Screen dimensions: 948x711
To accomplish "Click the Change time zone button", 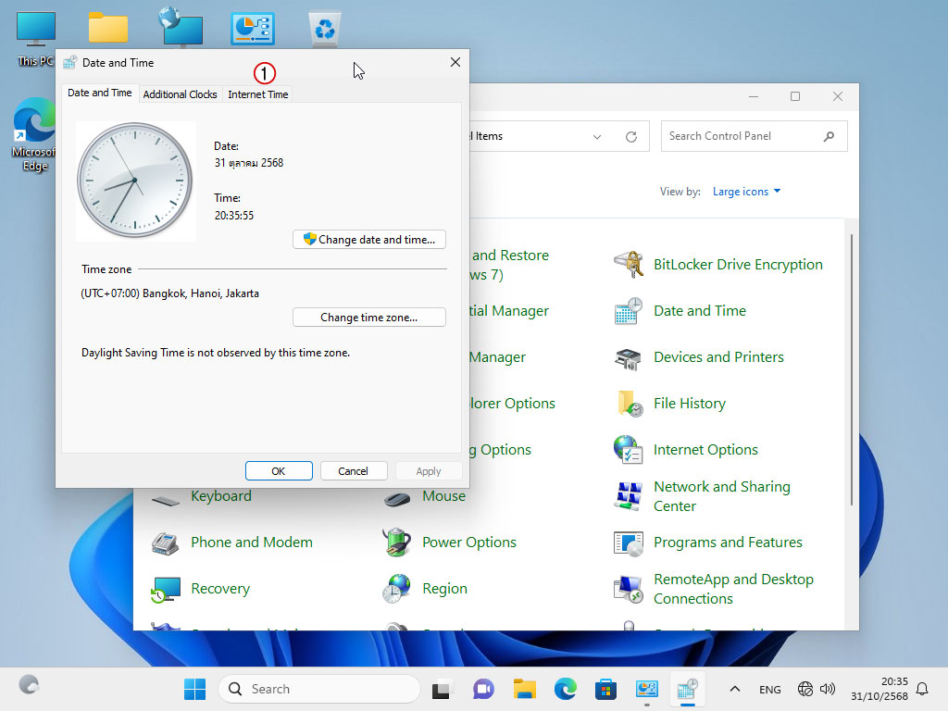I will click(x=369, y=318).
